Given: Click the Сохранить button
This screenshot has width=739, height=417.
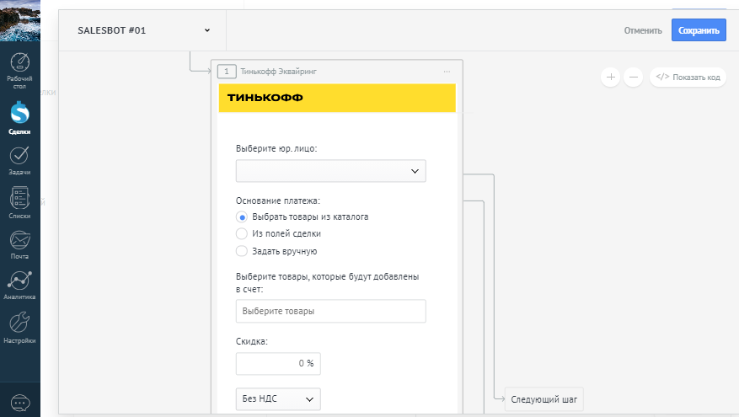Looking at the screenshot, I should [x=699, y=30].
